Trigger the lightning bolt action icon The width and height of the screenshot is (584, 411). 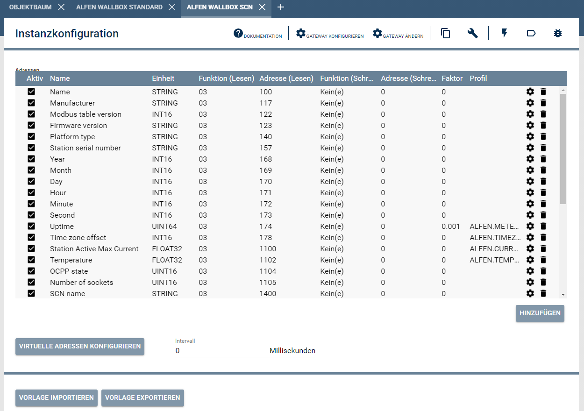504,33
